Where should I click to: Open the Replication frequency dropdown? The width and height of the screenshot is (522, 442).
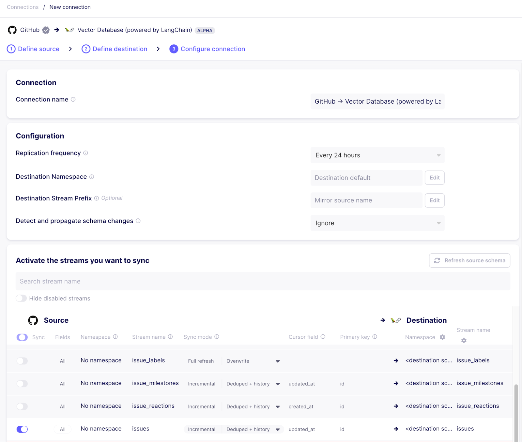click(377, 155)
